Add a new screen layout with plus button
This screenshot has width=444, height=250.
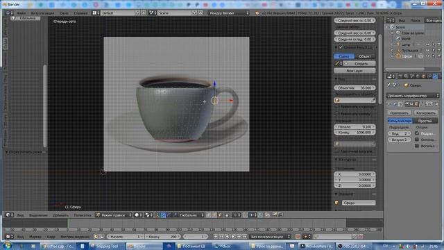pos(138,13)
